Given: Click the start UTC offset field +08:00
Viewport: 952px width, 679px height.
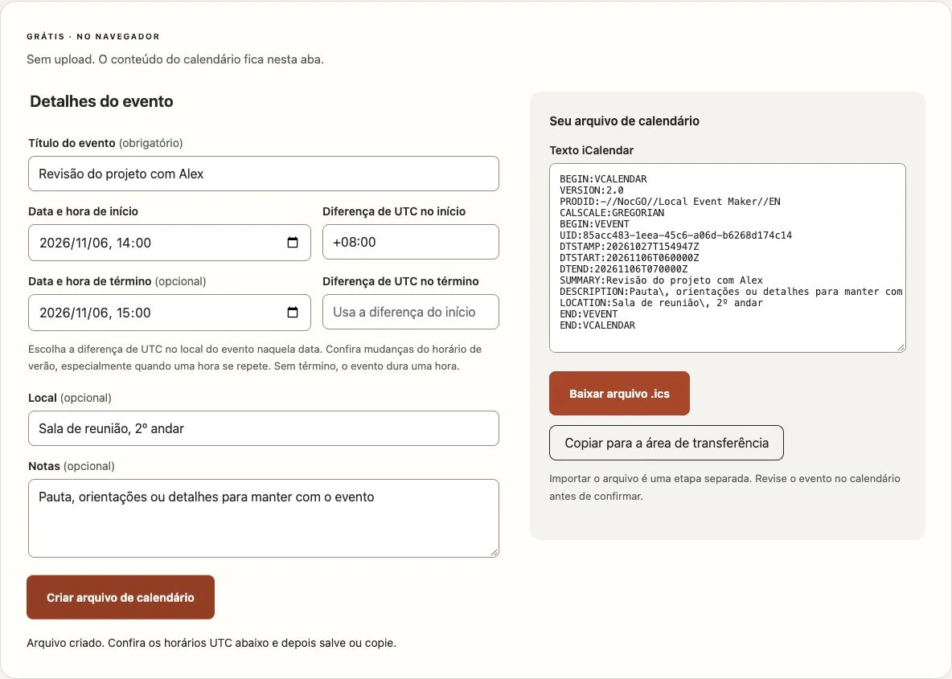Looking at the screenshot, I should [x=410, y=242].
